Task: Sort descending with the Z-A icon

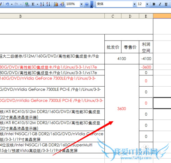Action: [x=48, y=4]
